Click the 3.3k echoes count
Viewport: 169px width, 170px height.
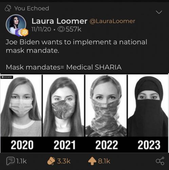63,161
